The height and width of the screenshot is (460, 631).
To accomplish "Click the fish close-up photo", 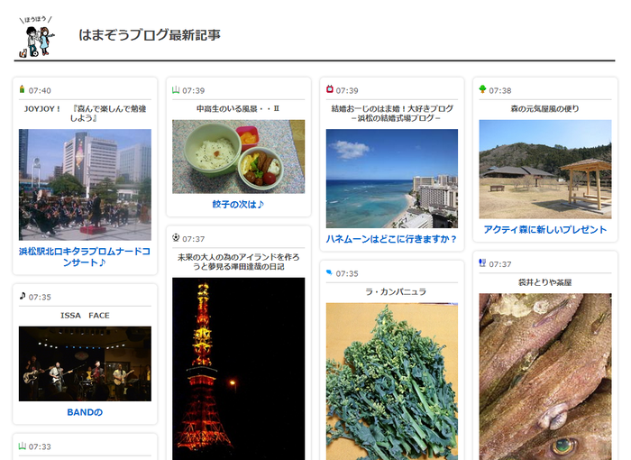I will click(x=544, y=377).
